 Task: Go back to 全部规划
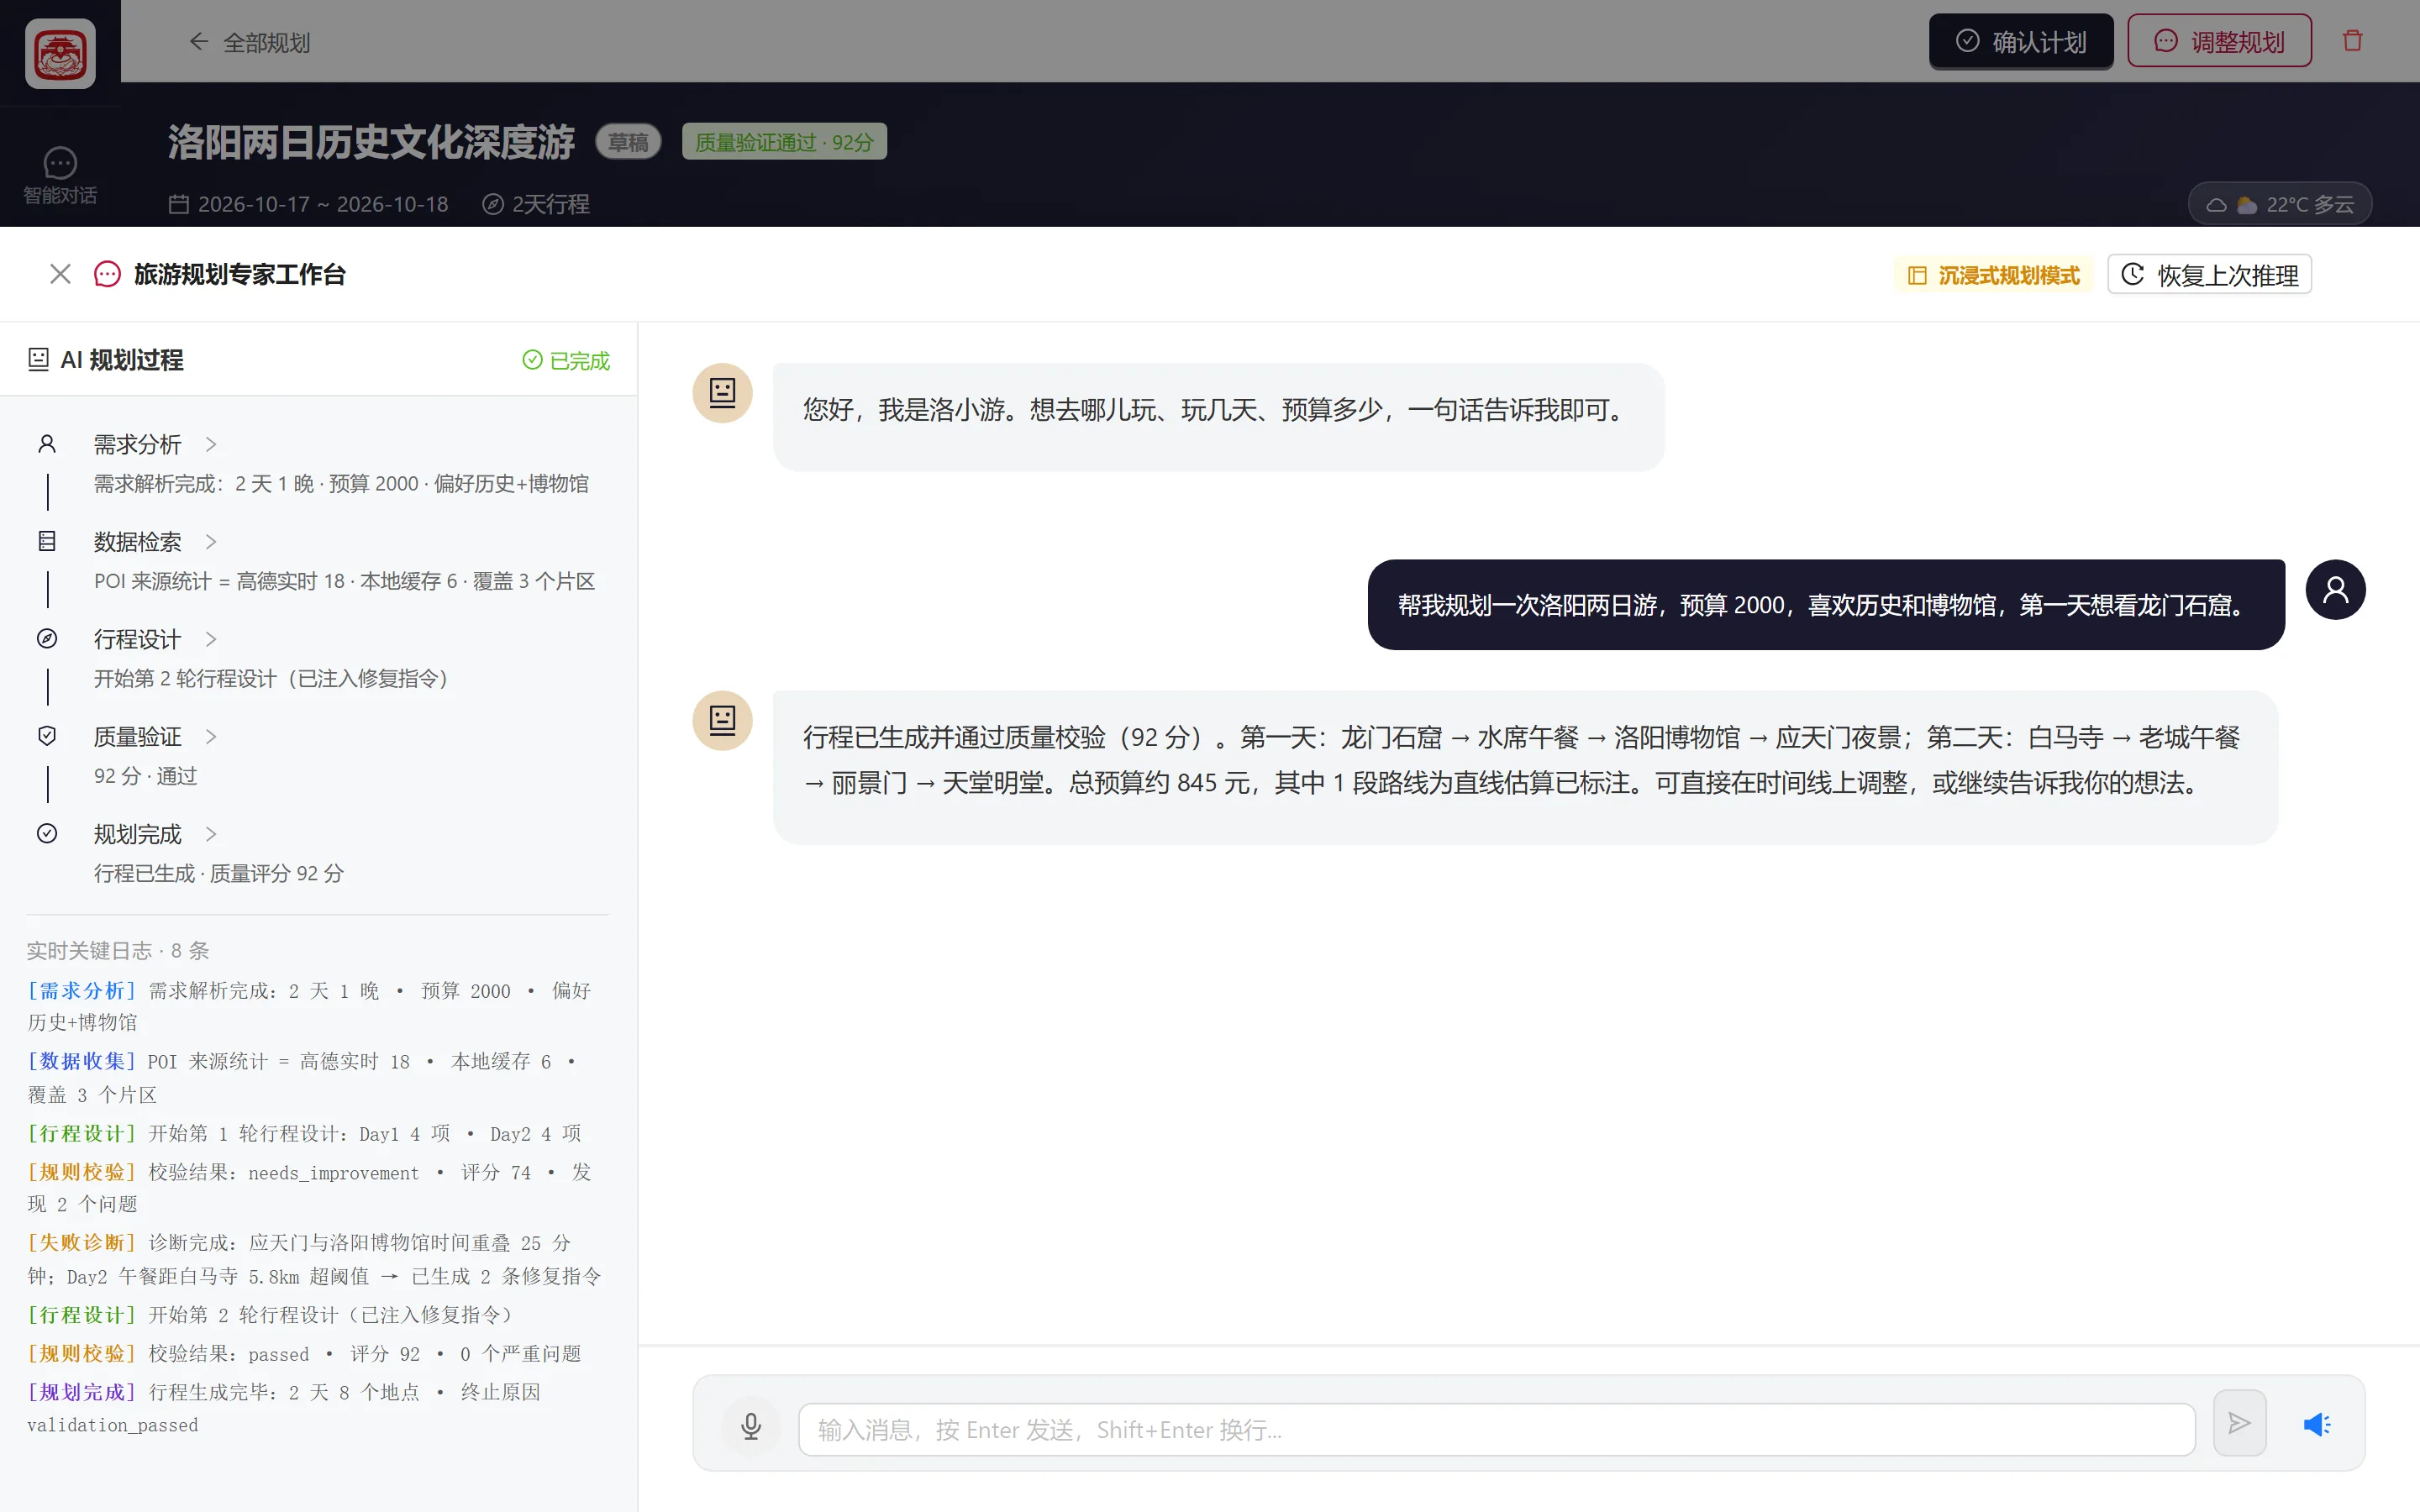(249, 42)
